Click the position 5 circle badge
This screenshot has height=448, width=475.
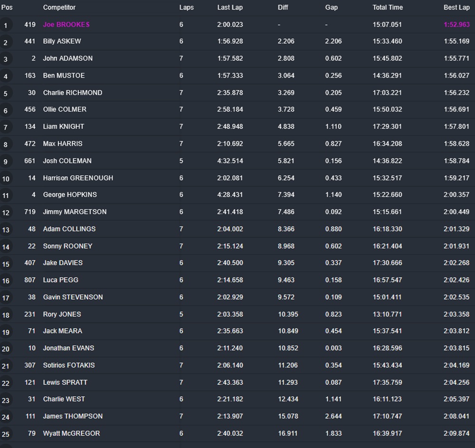coord(6,94)
